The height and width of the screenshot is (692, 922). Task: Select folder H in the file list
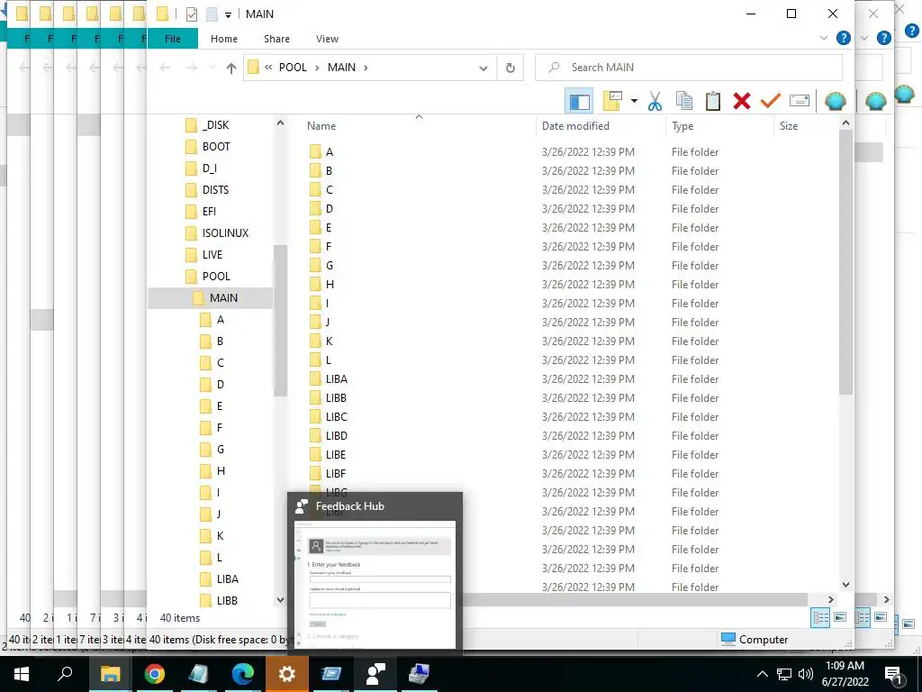point(330,285)
